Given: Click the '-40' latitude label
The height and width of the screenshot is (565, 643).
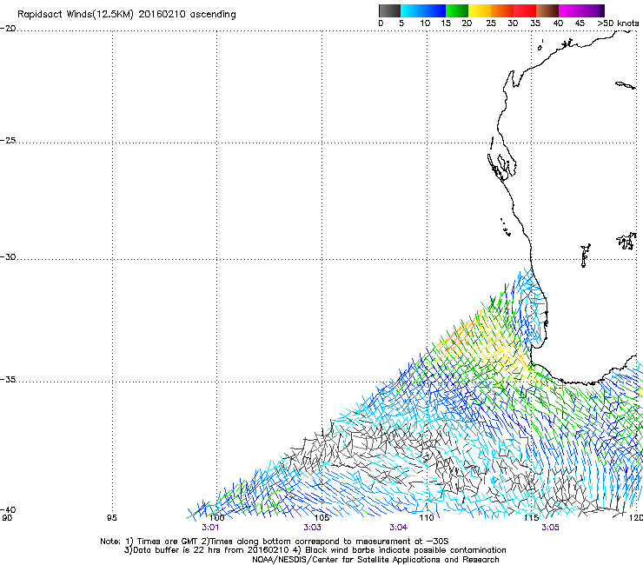Looking at the screenshot, I should pos(8,510).
